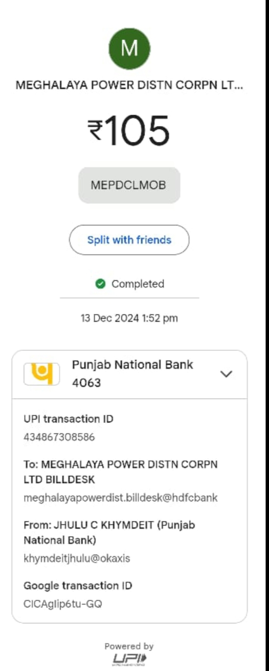Click the green M merchant avatar
269x671 pixels.
[x=129, y=49]
